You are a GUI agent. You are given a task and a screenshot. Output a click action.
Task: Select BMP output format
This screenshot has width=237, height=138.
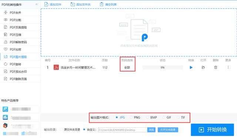[x=151, y=117]
